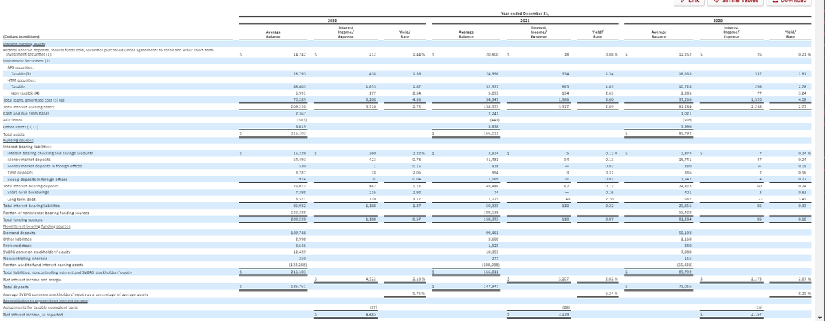Click the 'Demand deposits' row label
This screenshot has width=825, height=321.
[18, 233]
